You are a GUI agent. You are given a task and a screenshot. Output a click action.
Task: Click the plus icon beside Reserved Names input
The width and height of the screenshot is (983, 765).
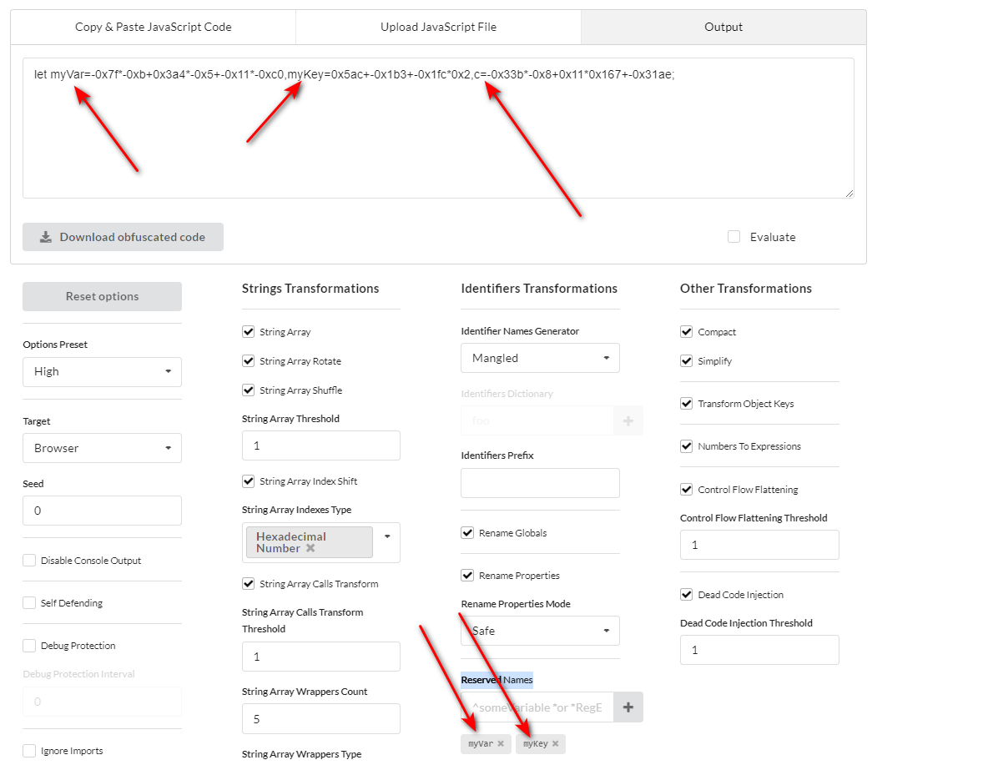coord(628,707)
